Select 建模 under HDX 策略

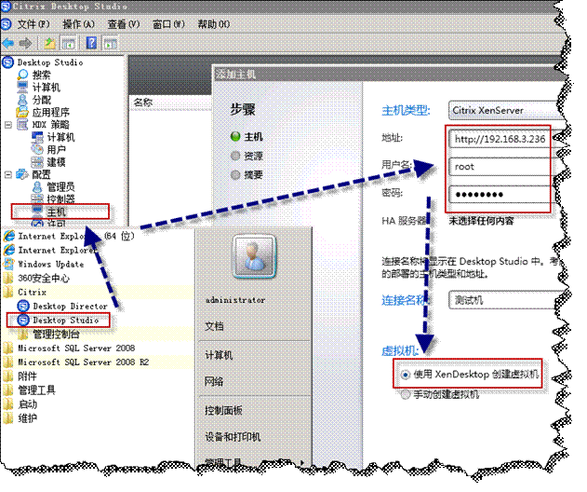(x=56, y=162)
